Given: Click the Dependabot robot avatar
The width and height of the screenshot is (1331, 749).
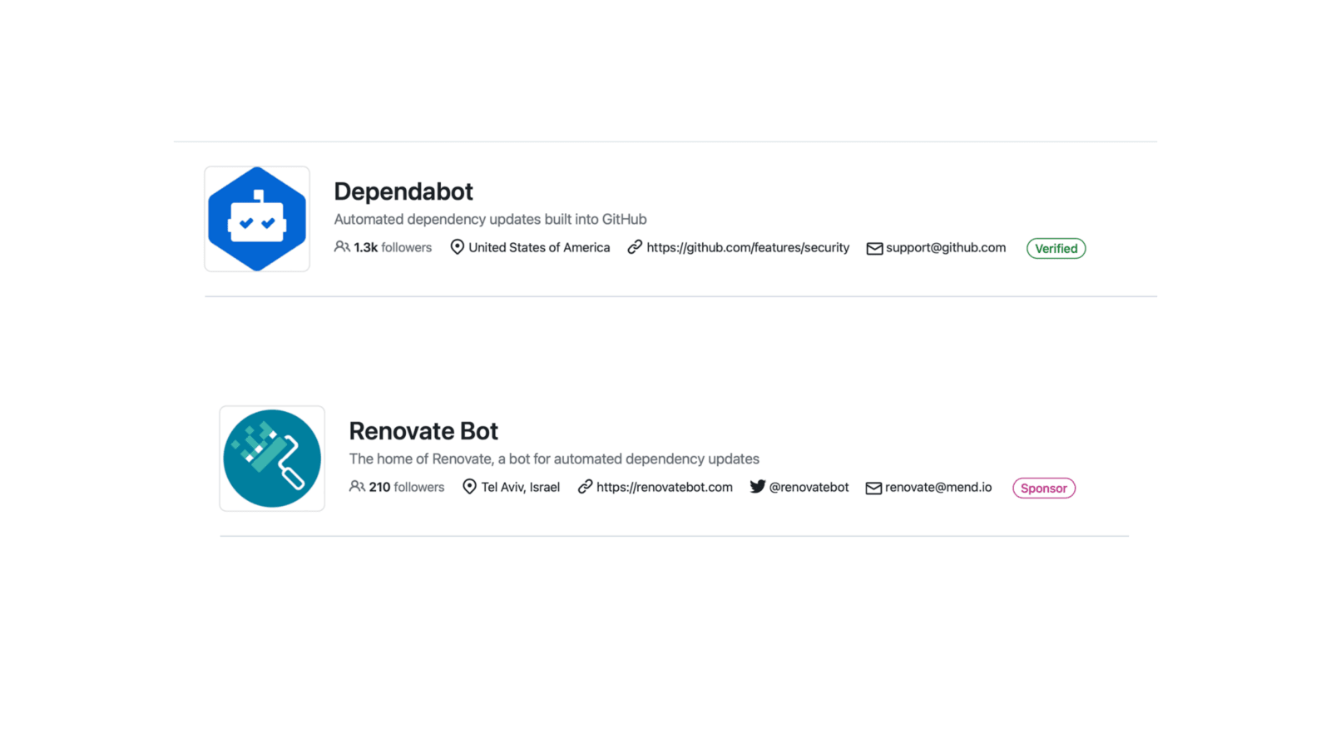Looking at the screenshot, I should click(x=257, y=219).
